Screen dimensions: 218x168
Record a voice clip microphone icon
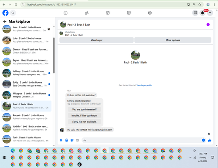click(61, 140)
